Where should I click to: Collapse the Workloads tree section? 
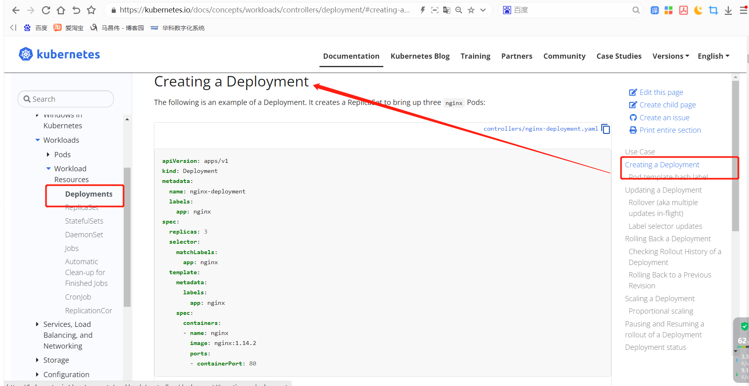(x=38, y=140)
